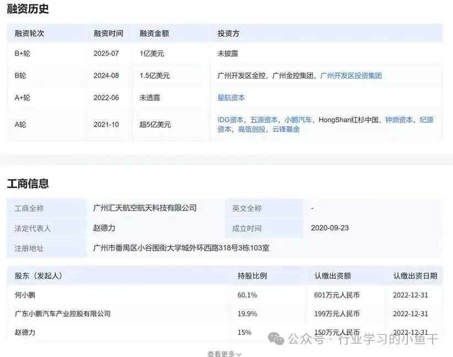Select the A+轮 round cell
Viewport: 453px width, 357px height.
22,98
